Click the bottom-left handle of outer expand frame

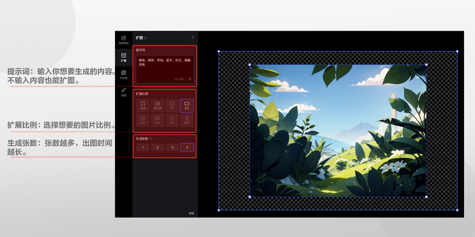[218, 210]
